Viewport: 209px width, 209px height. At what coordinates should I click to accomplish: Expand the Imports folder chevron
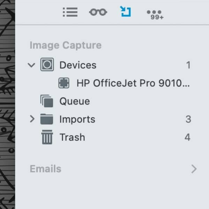[x=32, y=119]
